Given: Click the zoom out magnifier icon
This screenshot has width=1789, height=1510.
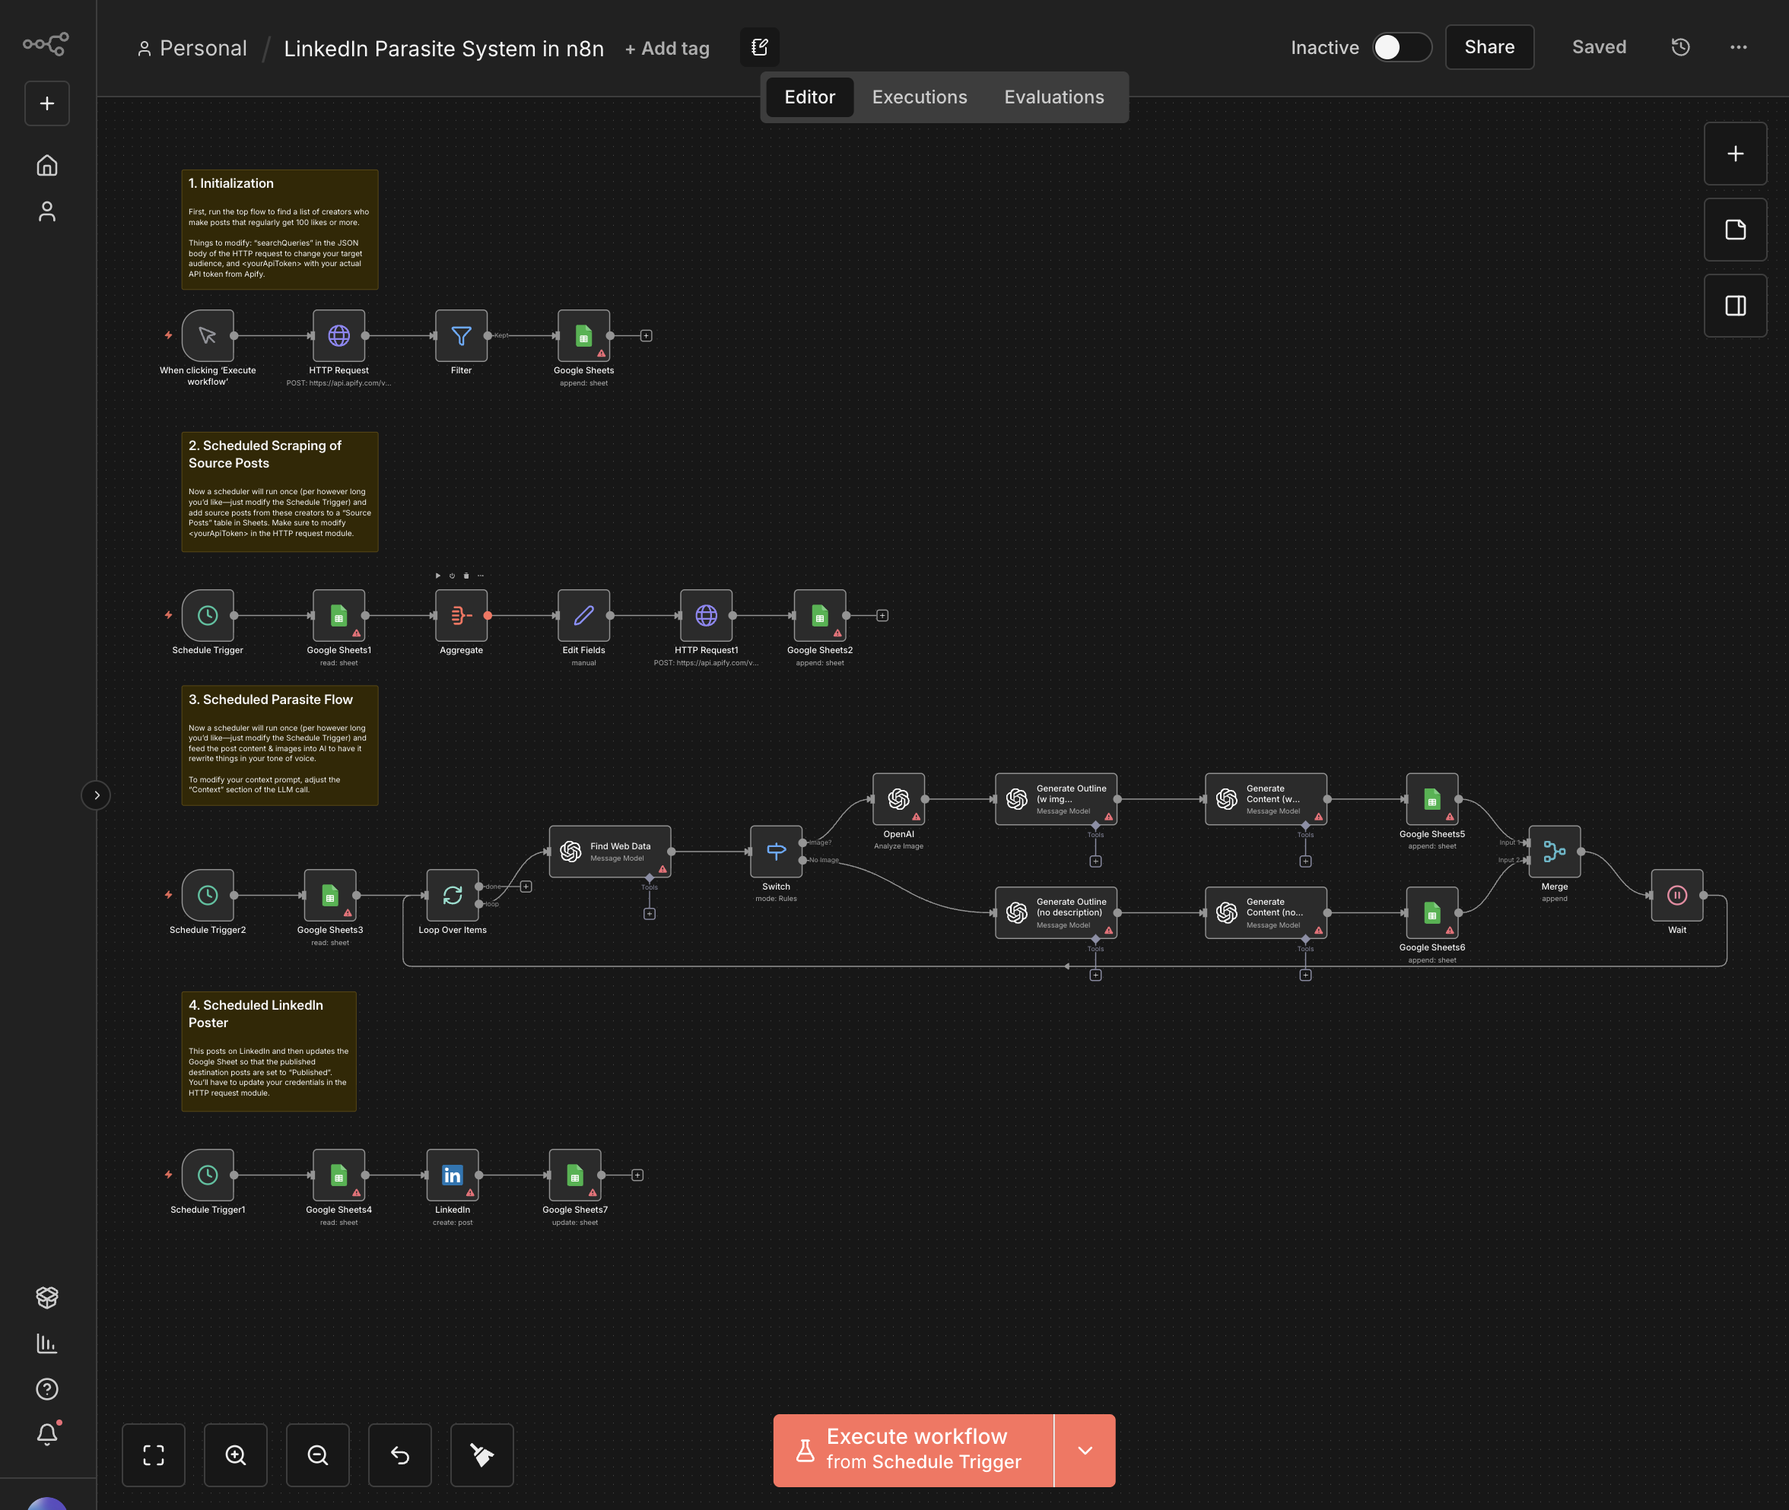Looking at the screenshot, I should tap(318, 1454).
